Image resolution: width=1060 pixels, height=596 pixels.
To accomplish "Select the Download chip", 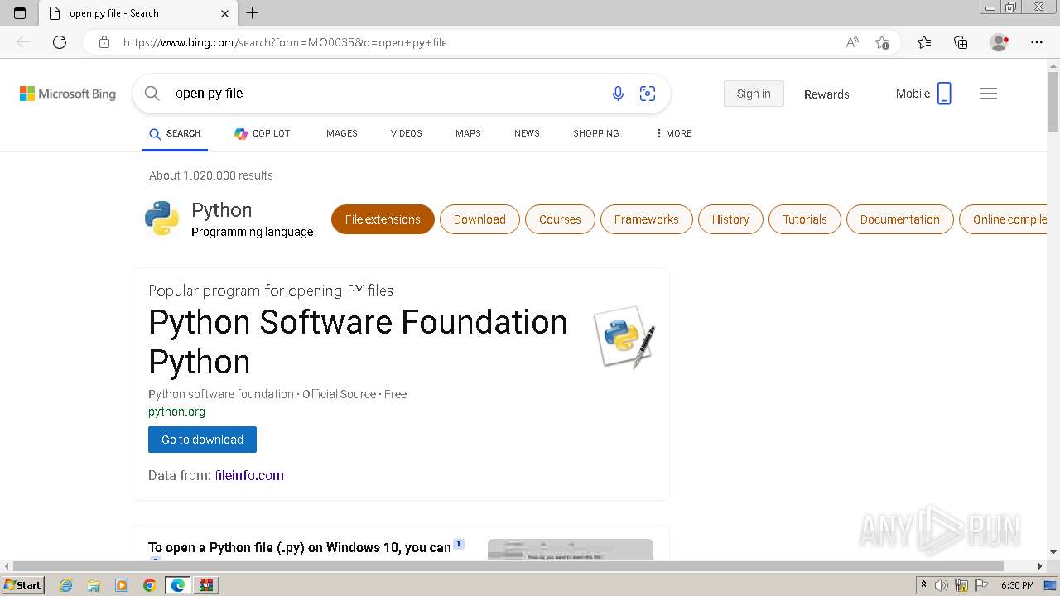I will [479, 219].
